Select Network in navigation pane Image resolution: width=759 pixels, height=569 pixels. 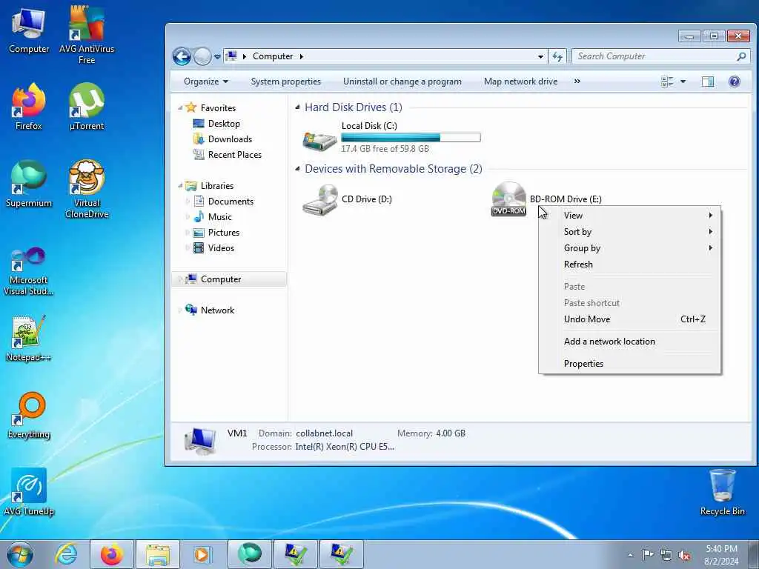coord(217,310)
